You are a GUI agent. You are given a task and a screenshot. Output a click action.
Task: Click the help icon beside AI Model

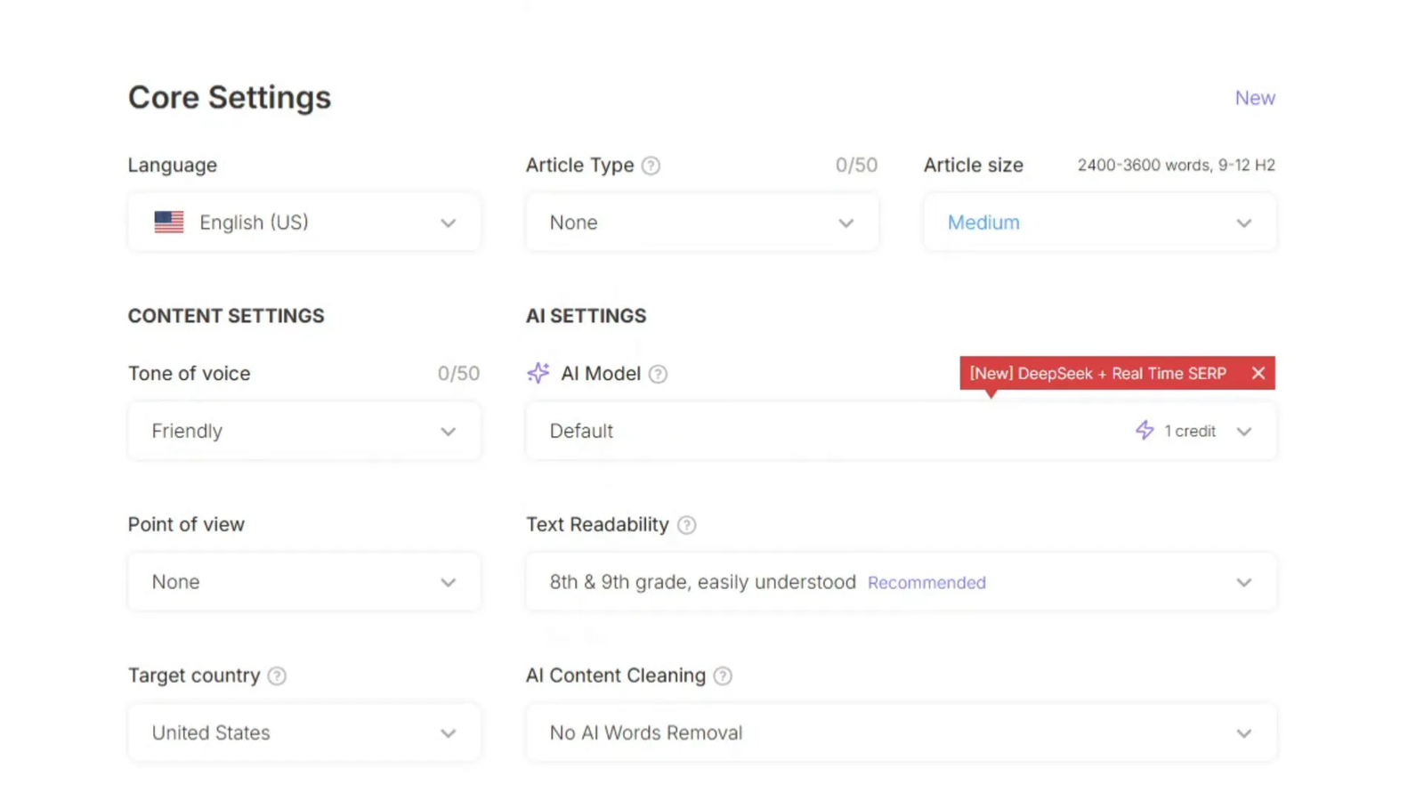(657, 374)
